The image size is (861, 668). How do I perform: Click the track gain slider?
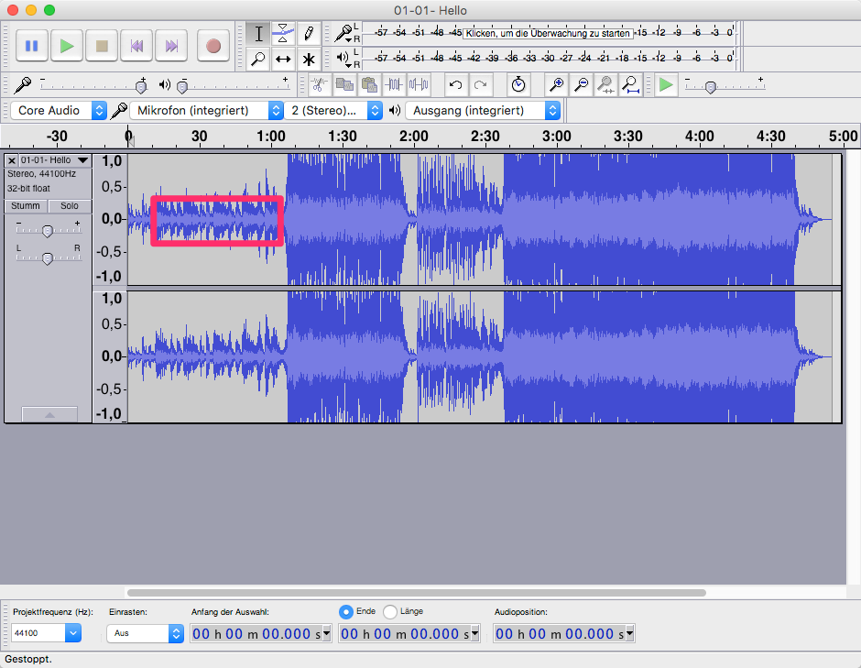pyautogui.click(x=48, y=231)
